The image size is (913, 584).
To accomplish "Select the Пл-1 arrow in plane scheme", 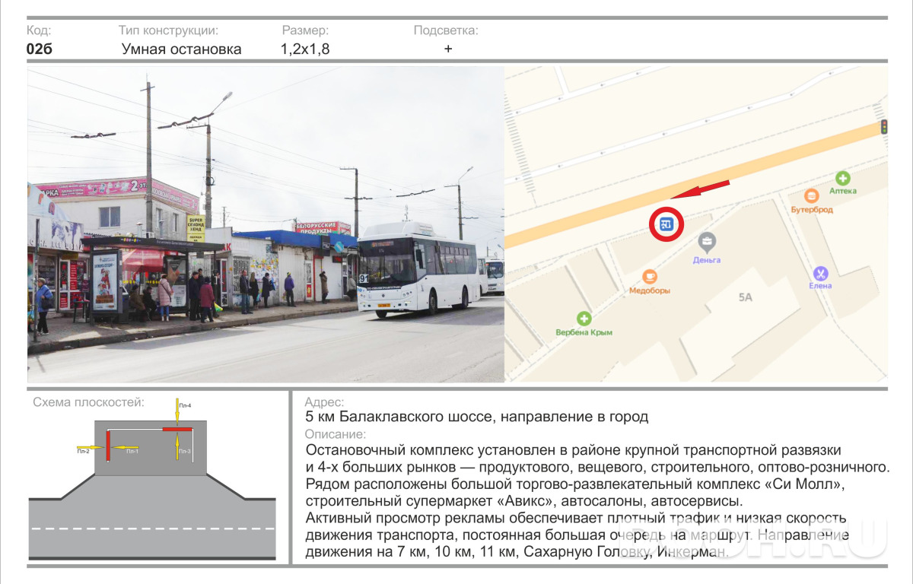I will click(126, 447).
